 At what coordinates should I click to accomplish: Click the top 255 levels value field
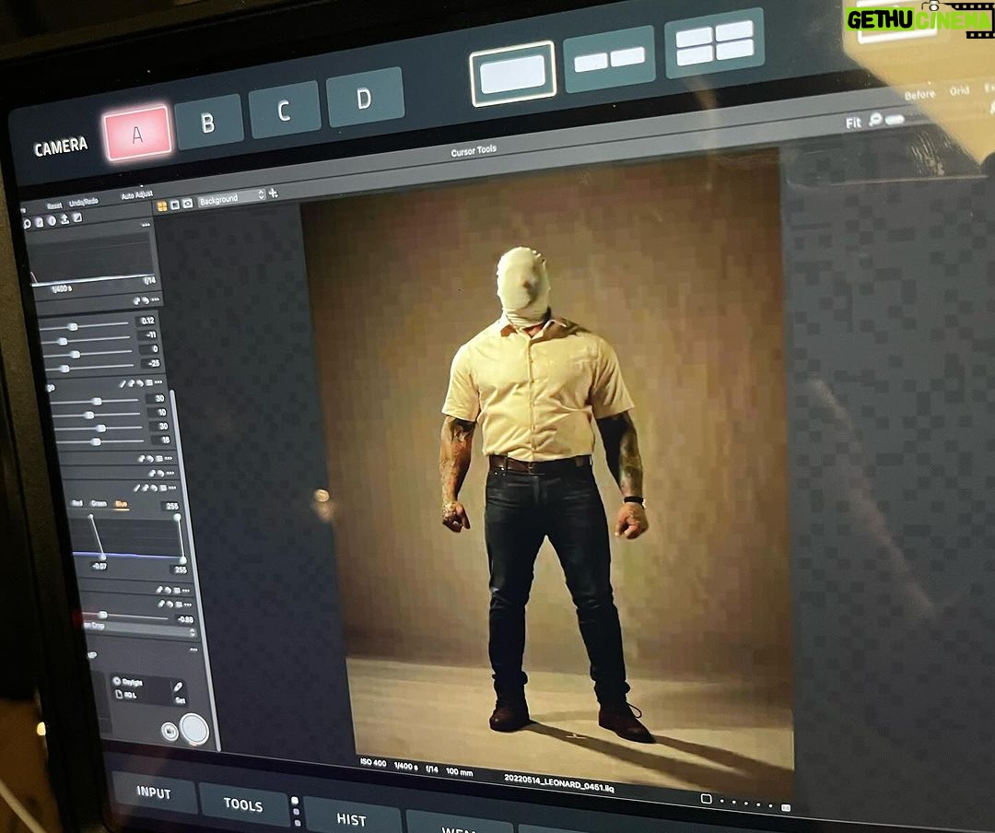coord(172,506)
